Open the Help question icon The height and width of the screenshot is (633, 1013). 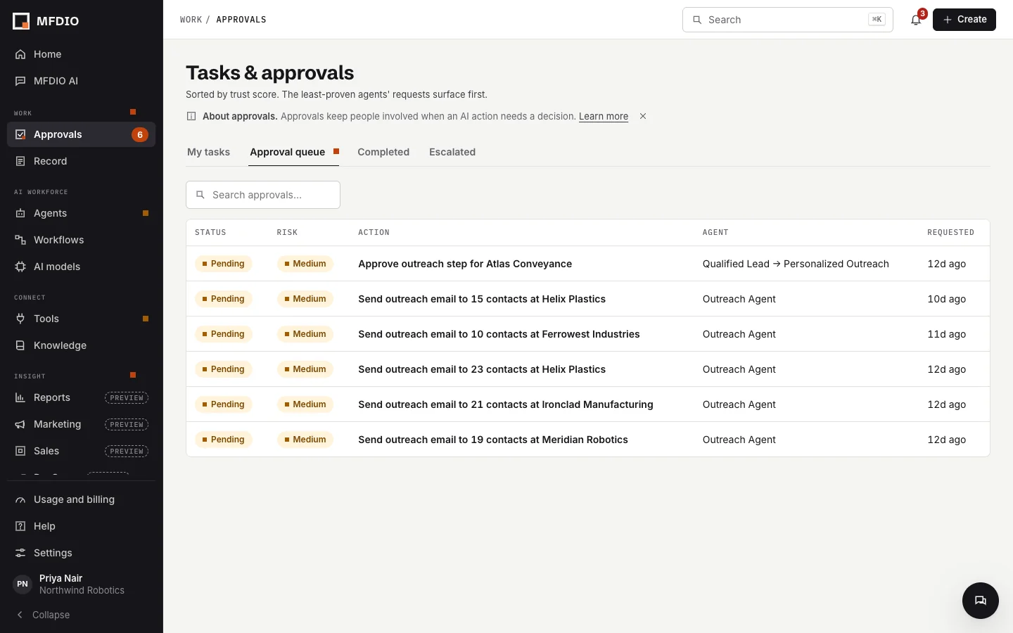tap(20, 526)
